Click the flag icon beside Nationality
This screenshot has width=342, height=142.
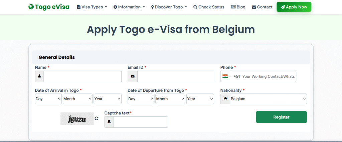click(x=225, y=99)
